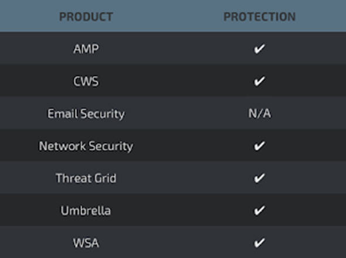
Task: Click the blank space between Umbrella and its checkmark
Action: tap(182, 211)
